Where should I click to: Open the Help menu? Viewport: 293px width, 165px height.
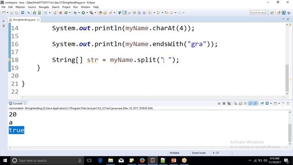(96, 7)
